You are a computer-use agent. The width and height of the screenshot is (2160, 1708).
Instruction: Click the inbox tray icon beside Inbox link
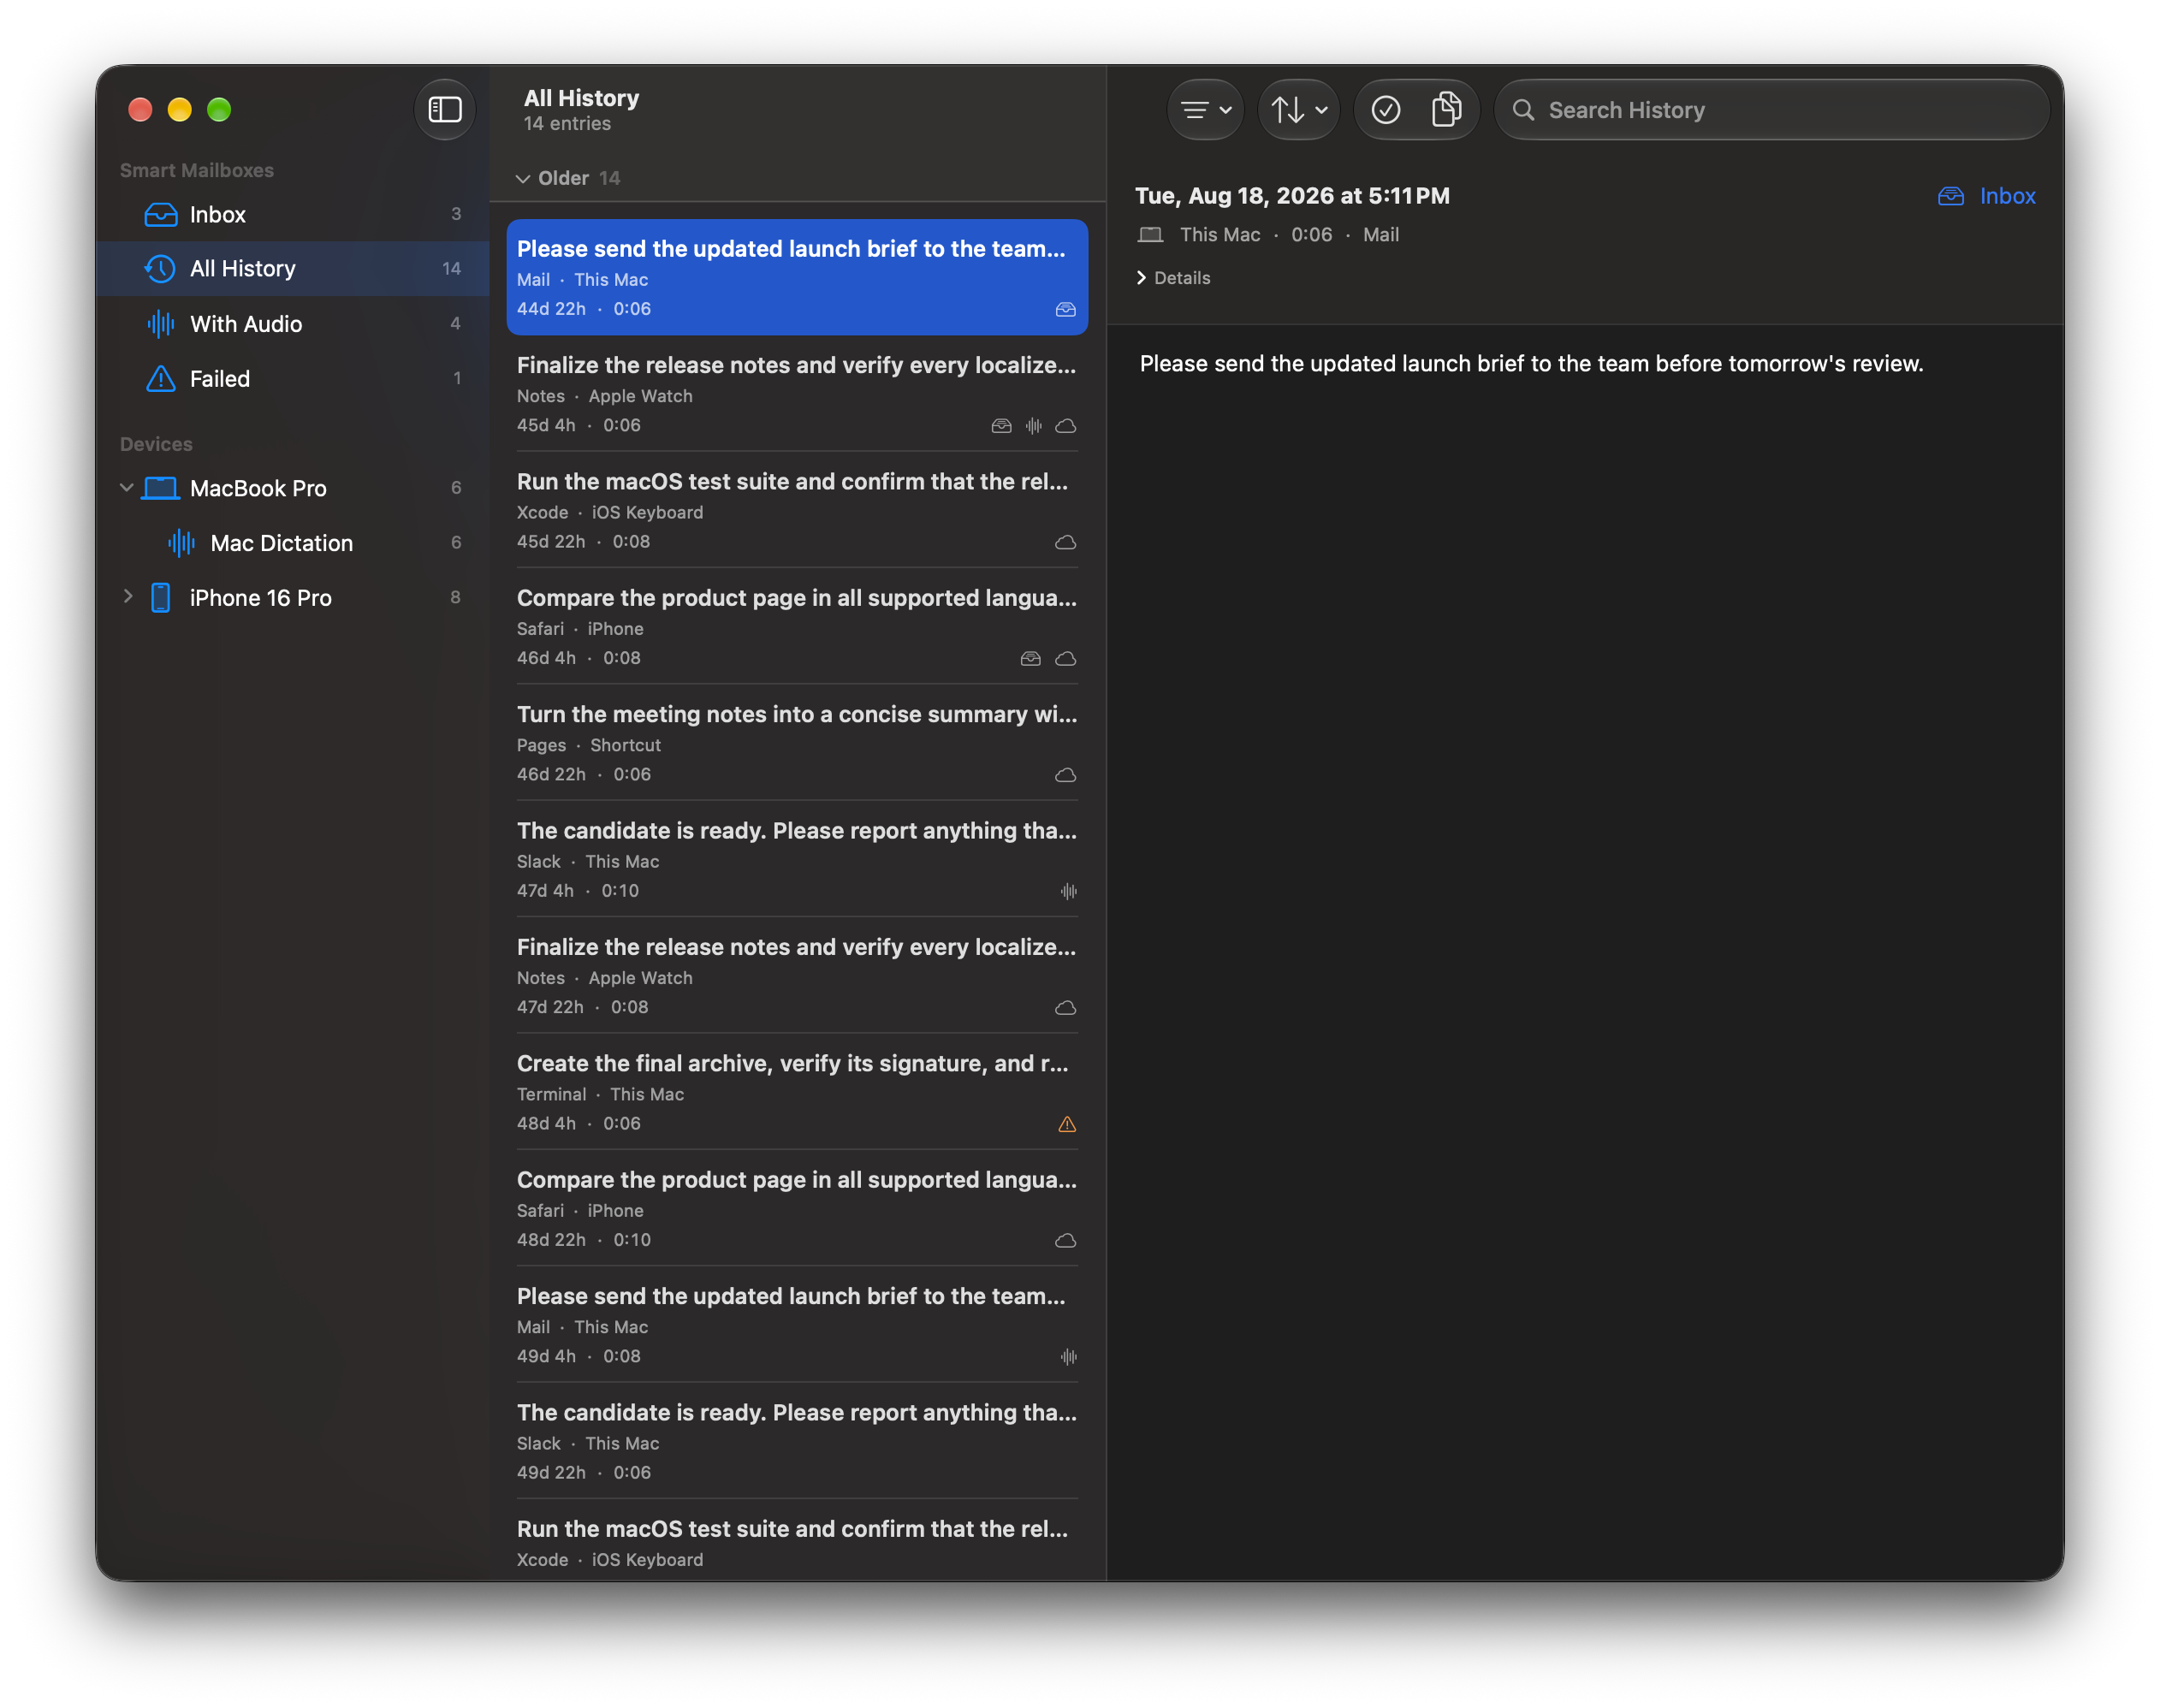click(x=1950, y=196)
